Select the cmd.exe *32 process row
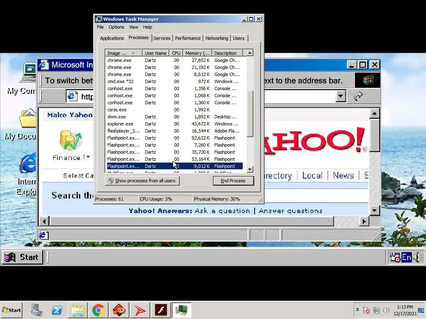 pyautogui.click(x=175, y=81)
